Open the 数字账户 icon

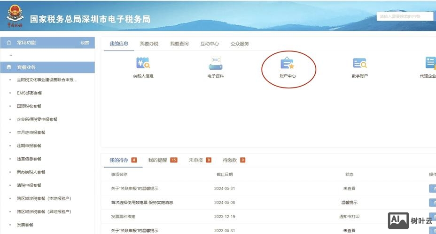pyautogui.click(x=359, y=63)
